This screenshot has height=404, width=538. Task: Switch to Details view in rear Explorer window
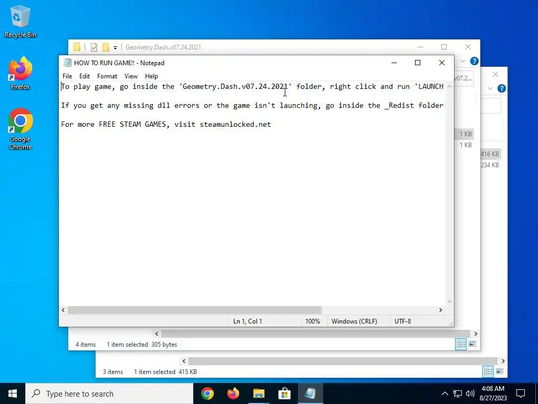tap(488, 371)
